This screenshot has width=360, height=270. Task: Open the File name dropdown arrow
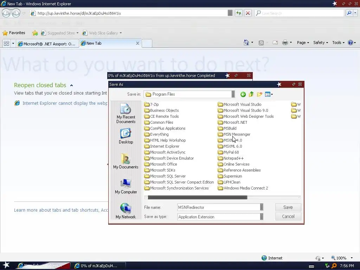pos(262,207)
